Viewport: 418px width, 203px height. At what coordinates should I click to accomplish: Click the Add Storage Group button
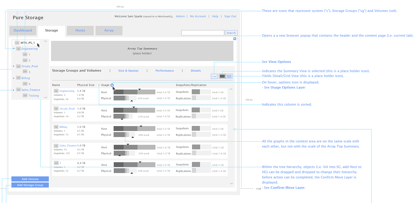pyautogui.click(x=30, y=185)
